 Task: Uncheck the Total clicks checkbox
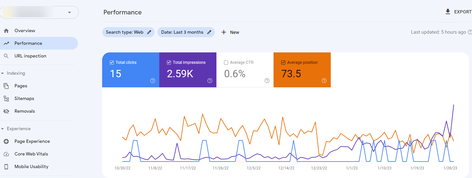click(x=112, y=63)
